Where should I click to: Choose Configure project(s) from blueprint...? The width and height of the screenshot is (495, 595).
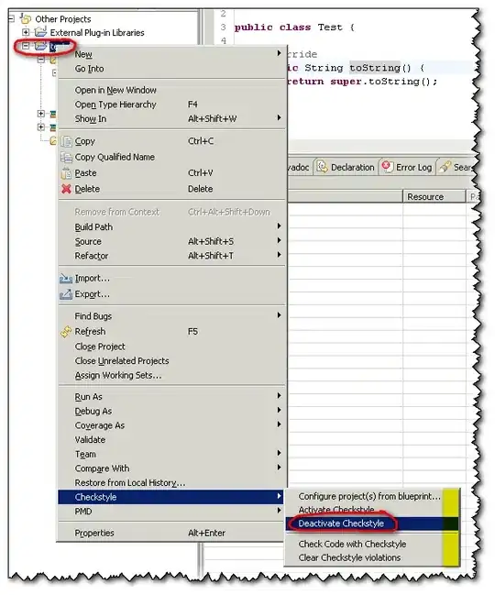372,496
